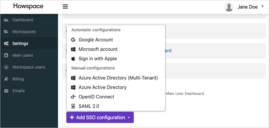Open the Emails section
Viewport: 269px width, 128px height.
click(29, 91)
